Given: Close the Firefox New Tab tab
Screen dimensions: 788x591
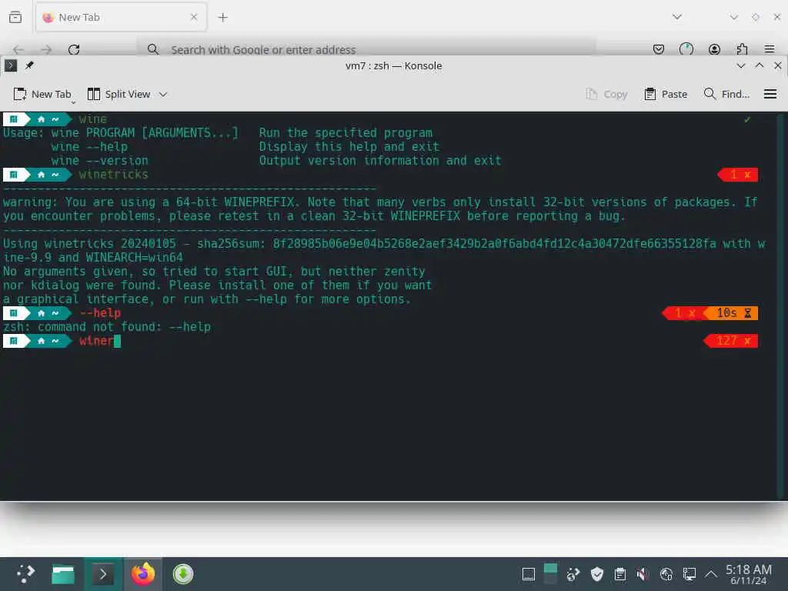Looking at the screenshot, I should [x=194, y=17].
